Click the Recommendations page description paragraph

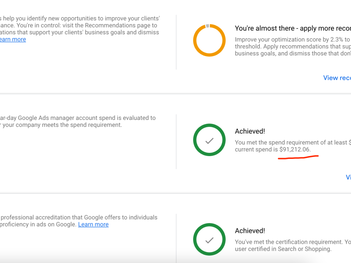click(80, 29)
